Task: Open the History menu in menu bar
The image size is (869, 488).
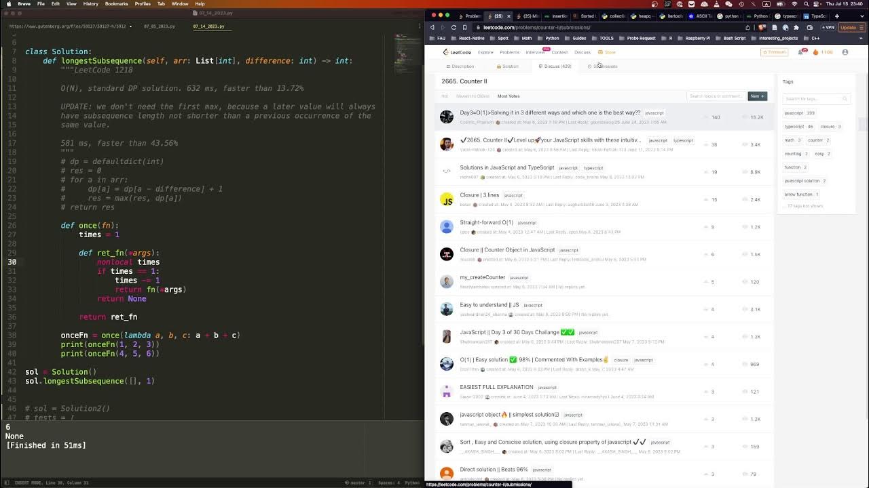Action: pyautogui.click(x=90, y=3)
